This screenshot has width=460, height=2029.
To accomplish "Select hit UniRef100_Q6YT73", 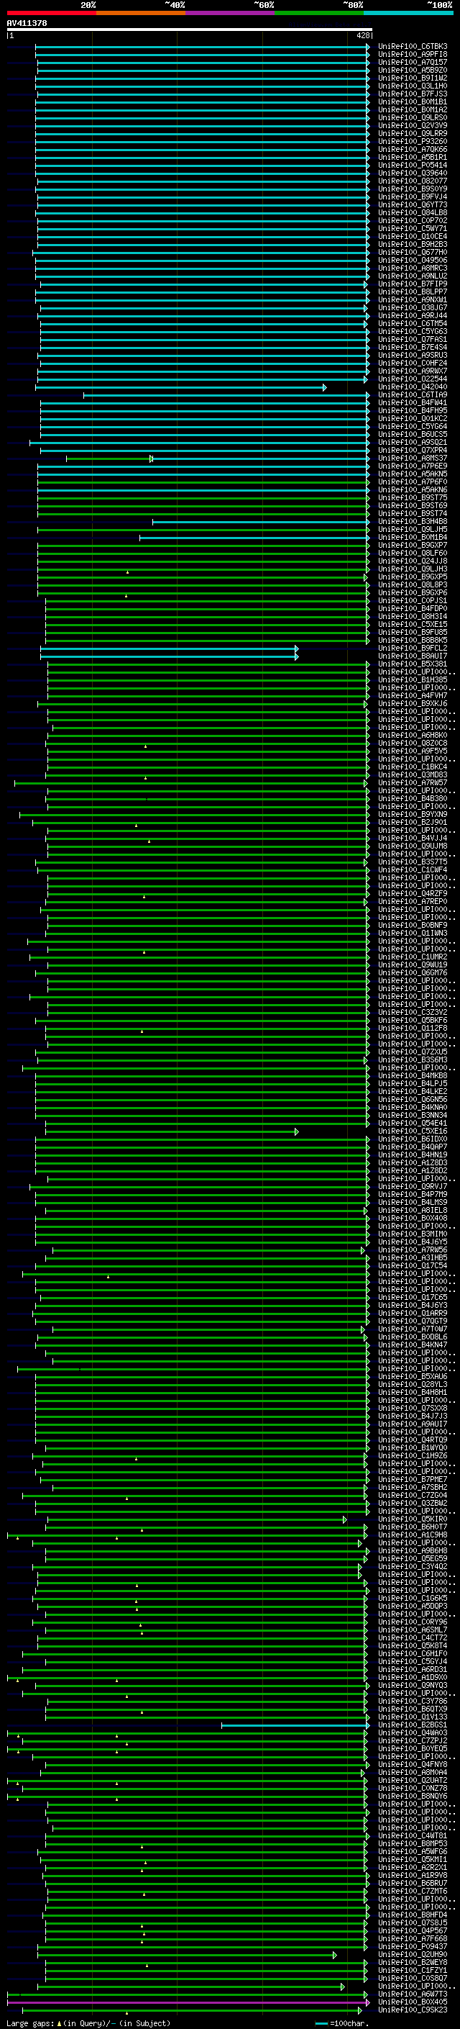I will 413,205.
